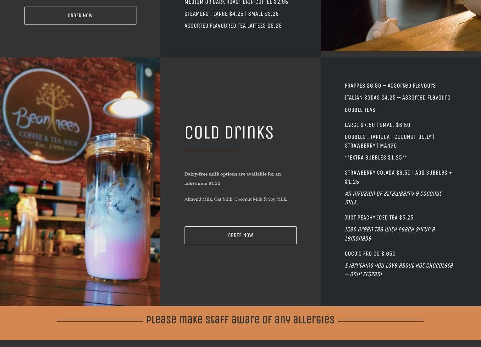
Task: Click the Coco's Fro Co item
Action: pyautogui.click(x=370, y=253)
